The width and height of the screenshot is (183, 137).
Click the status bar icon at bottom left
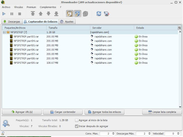click(3, 134)
